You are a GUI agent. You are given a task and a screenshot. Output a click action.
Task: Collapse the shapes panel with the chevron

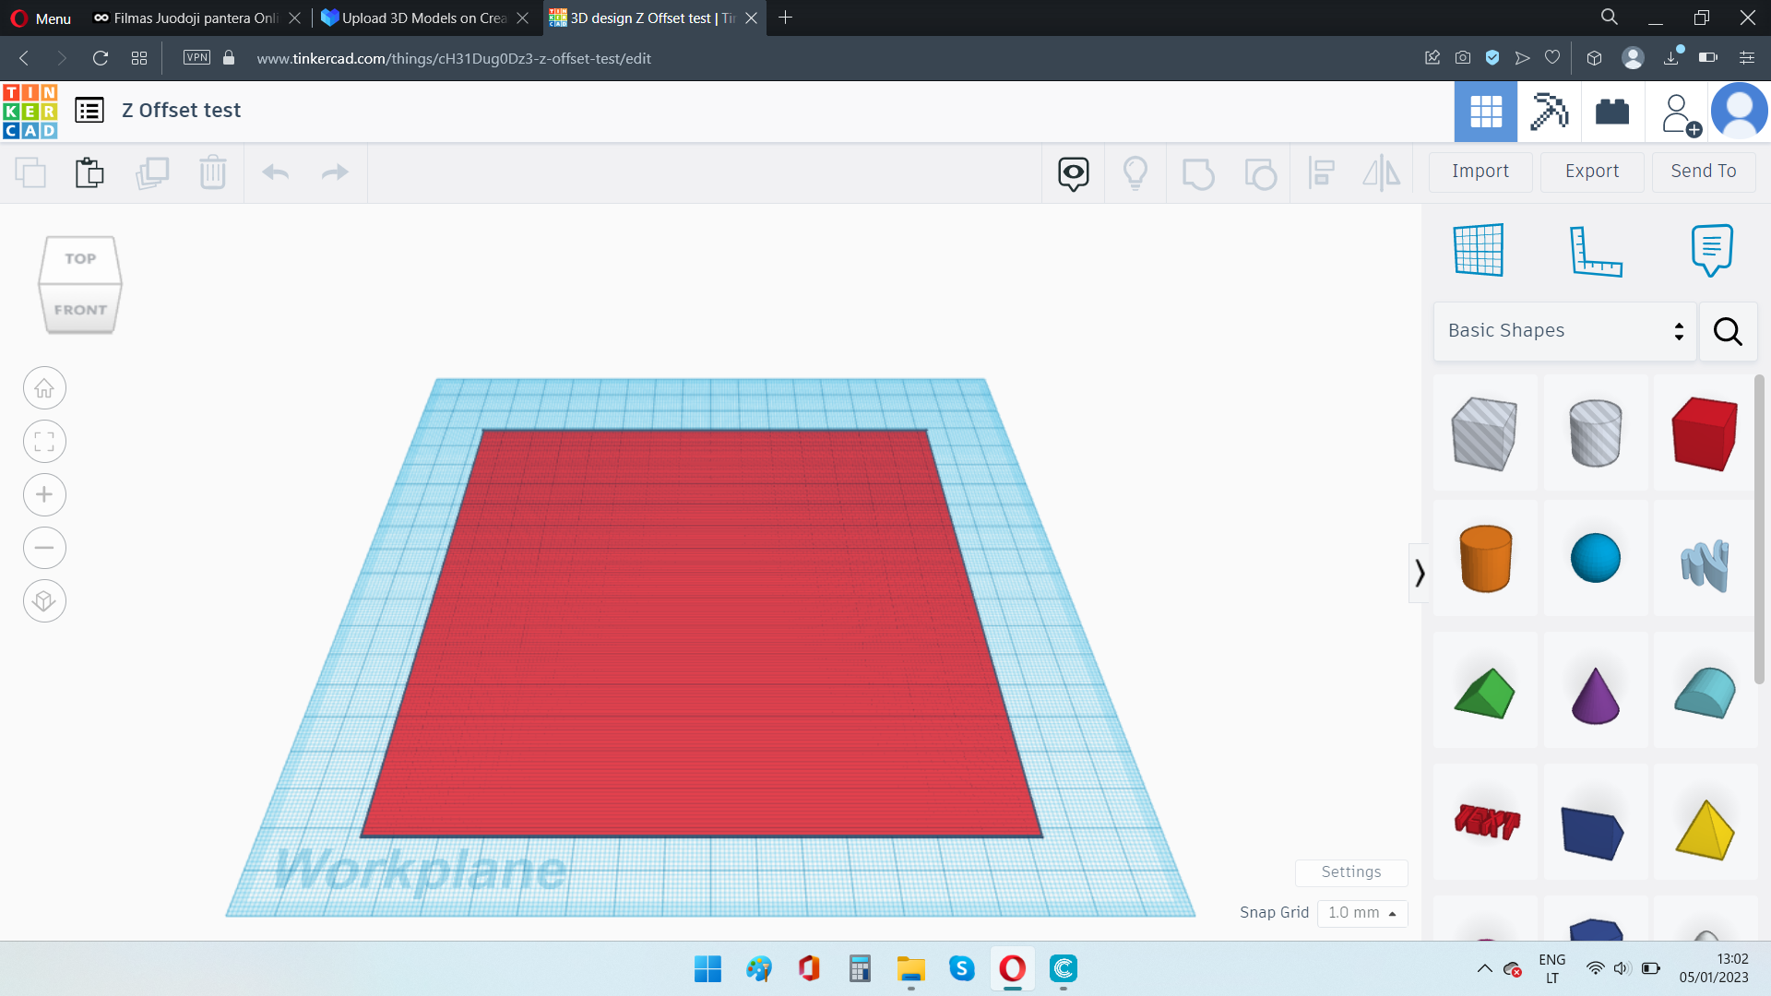(1420, 573)
